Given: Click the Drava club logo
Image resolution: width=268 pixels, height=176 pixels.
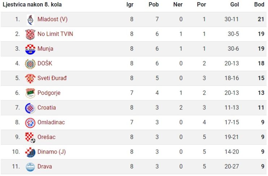Looking at the screenshot, I should coord(30,167).
